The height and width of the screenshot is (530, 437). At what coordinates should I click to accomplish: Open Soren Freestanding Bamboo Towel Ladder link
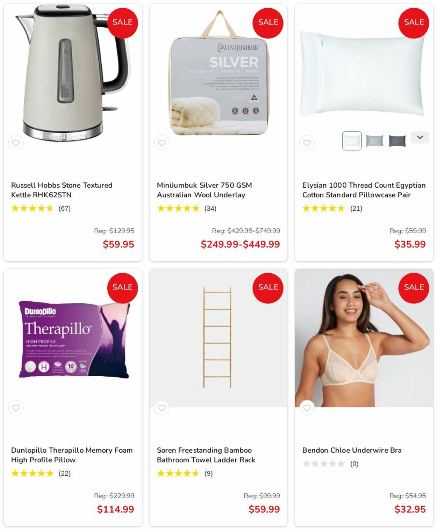(x=206, y=455)
